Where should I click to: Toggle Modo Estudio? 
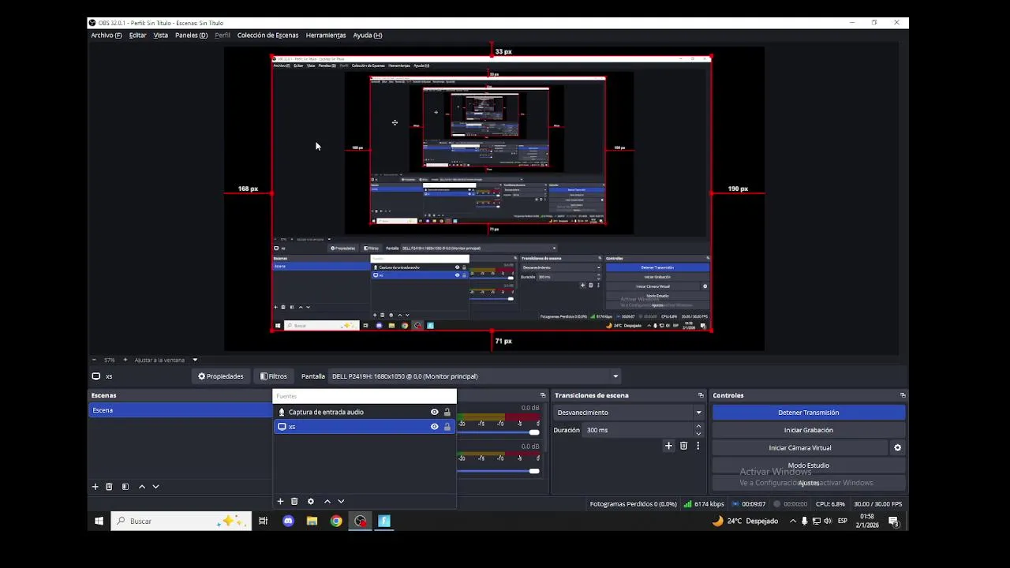[808, 465]
